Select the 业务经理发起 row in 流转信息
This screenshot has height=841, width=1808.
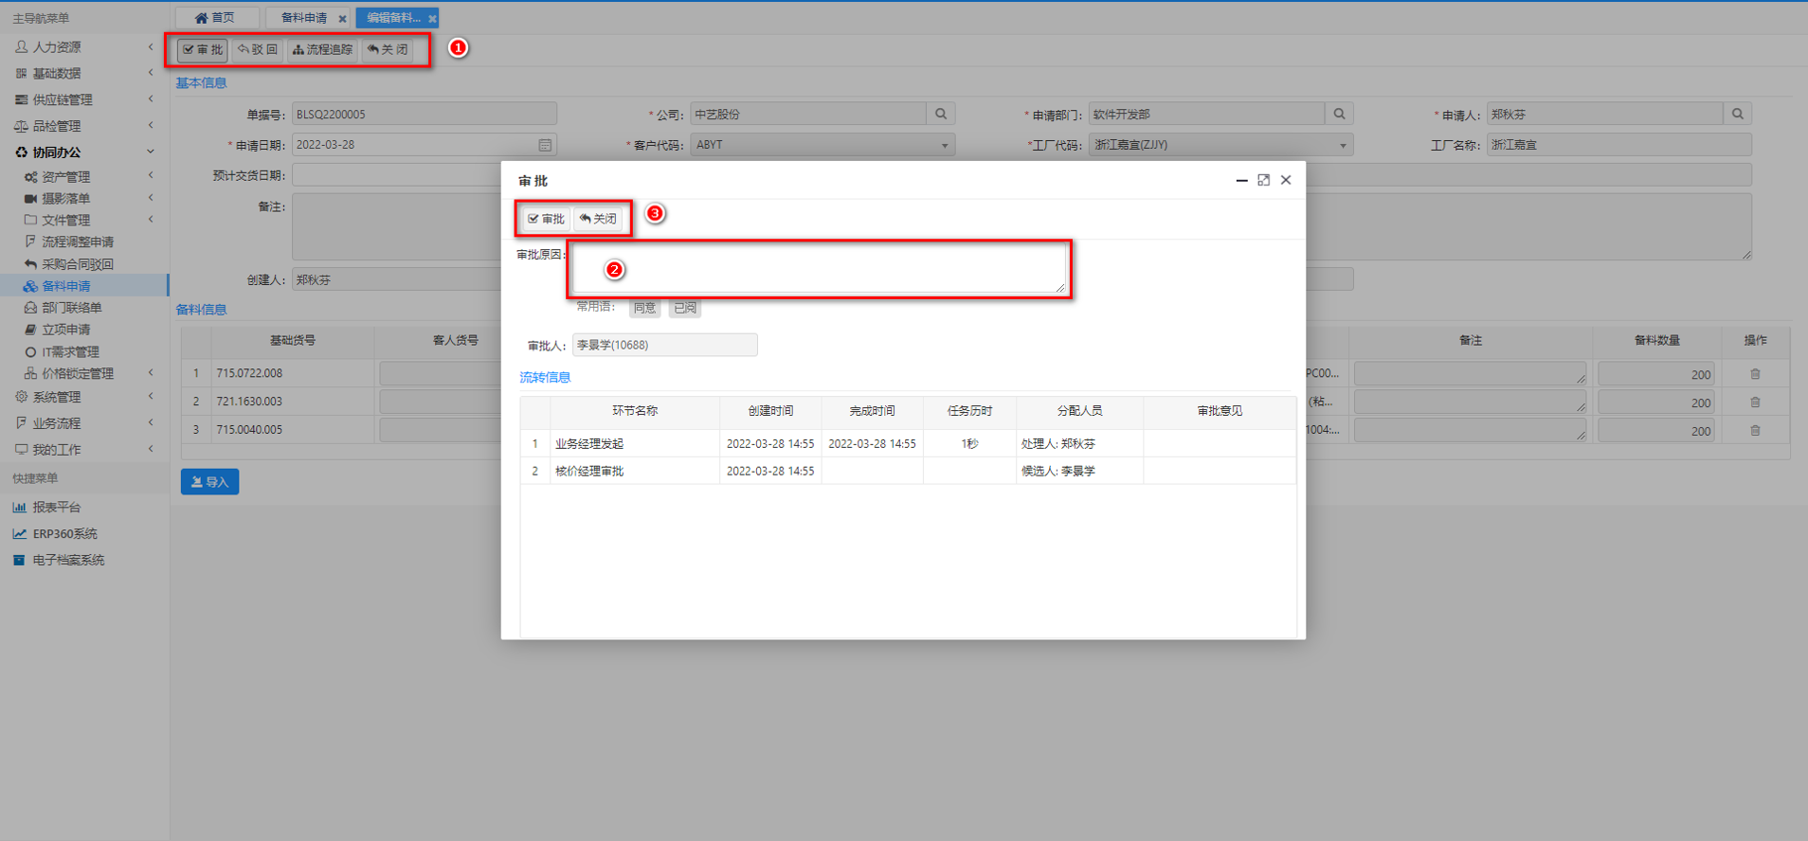[908, 443]
